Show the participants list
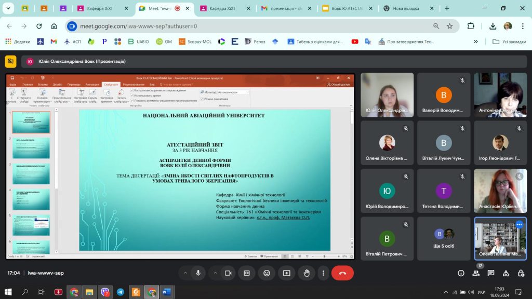Screen dimensions: 532x299 click(476, 273)
